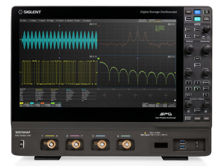Click the channel 2 BNC input connector
This screenshot has height=166, width=219.
coord(76,144)
